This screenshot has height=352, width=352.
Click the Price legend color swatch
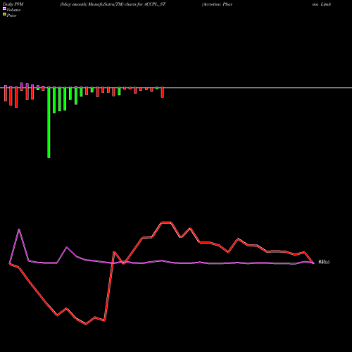click(4, 15)
